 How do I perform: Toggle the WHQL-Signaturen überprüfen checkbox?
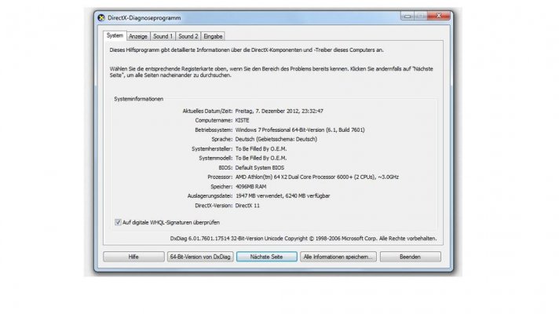[118, 222]
